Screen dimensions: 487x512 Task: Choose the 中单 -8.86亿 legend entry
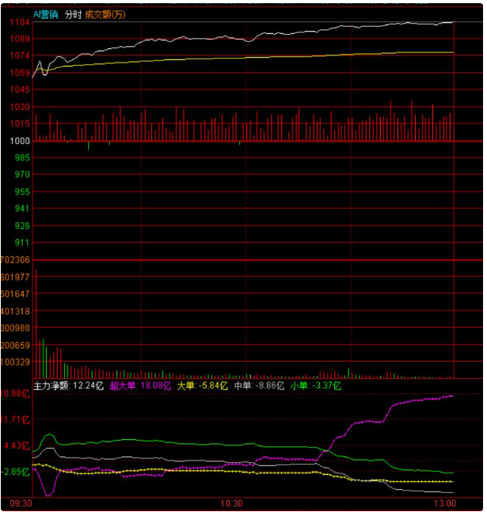259,386
